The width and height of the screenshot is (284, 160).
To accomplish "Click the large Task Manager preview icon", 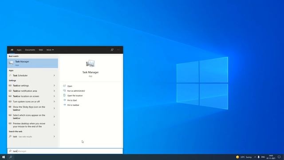I will (x=90, y=64).
